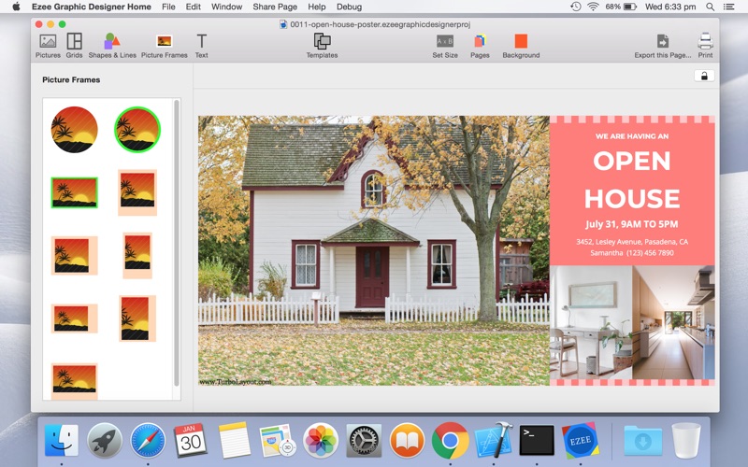The width and height of the screenshot is (748, 467).
Task: Select the desk room interior photo
Action: (591, 322)
